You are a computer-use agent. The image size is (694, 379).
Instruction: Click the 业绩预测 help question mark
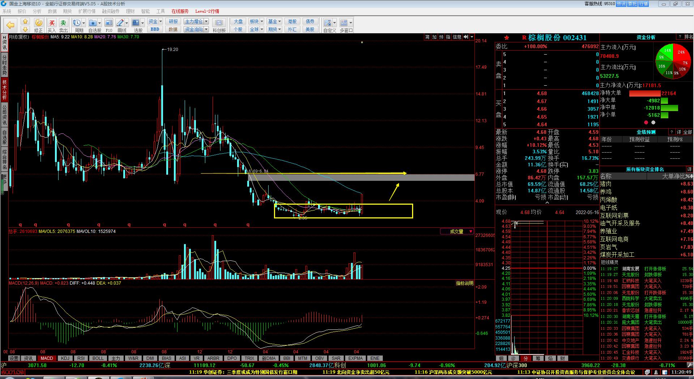672,132
